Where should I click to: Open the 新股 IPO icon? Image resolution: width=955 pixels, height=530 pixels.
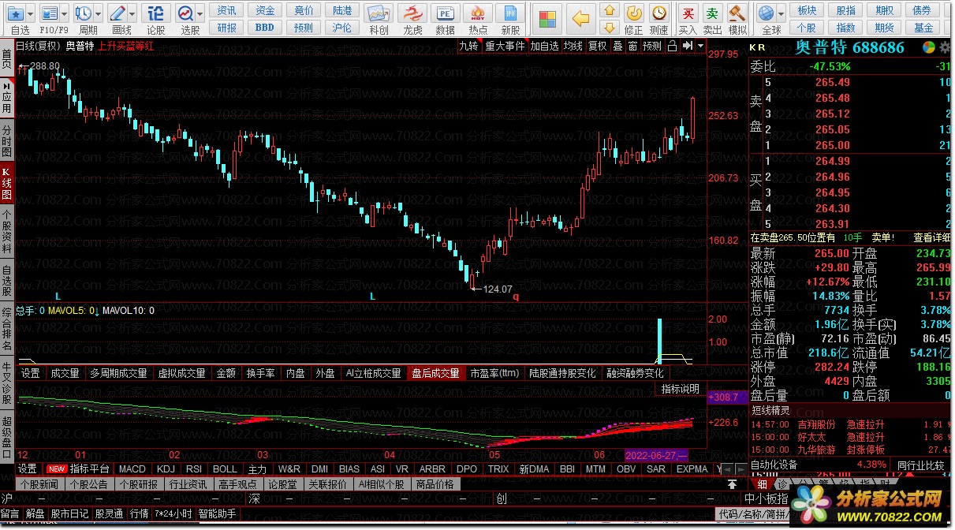pyautogui.click(x=510, y=13)
